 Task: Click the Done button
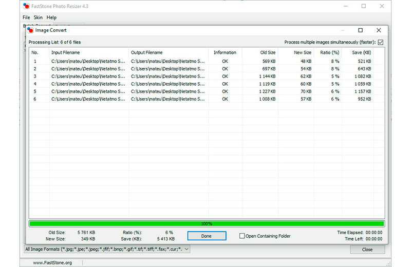coord(207,236)
